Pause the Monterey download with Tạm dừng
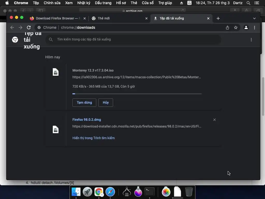265x199 pixels. point(84,103)
